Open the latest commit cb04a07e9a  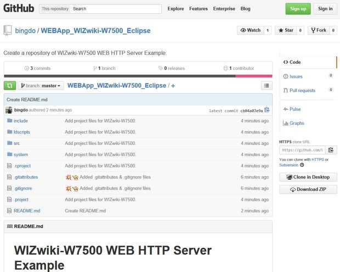click(x=252, y=111)
